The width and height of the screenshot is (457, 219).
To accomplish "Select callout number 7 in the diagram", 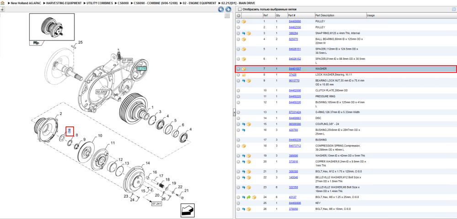I will point(69,131).
